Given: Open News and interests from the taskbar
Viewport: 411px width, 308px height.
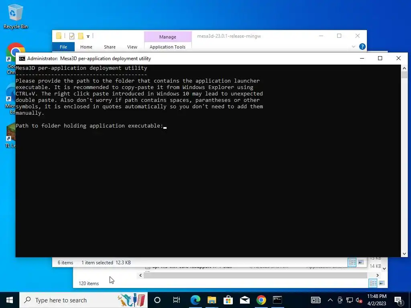Looking at the screenshot, I should click(x=315, y=300).
